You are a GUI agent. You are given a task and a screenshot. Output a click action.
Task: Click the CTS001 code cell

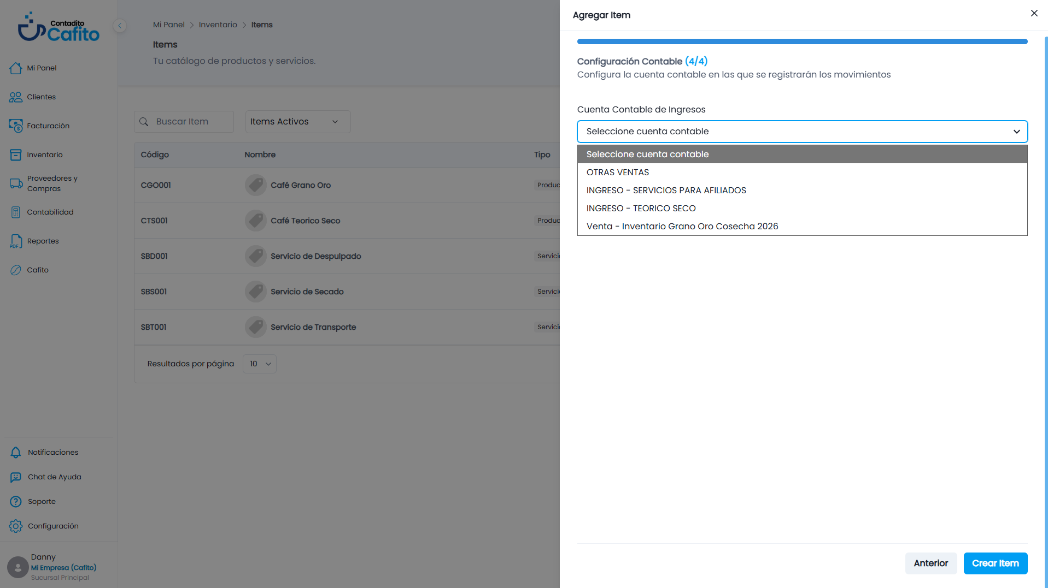click(154, 221)
